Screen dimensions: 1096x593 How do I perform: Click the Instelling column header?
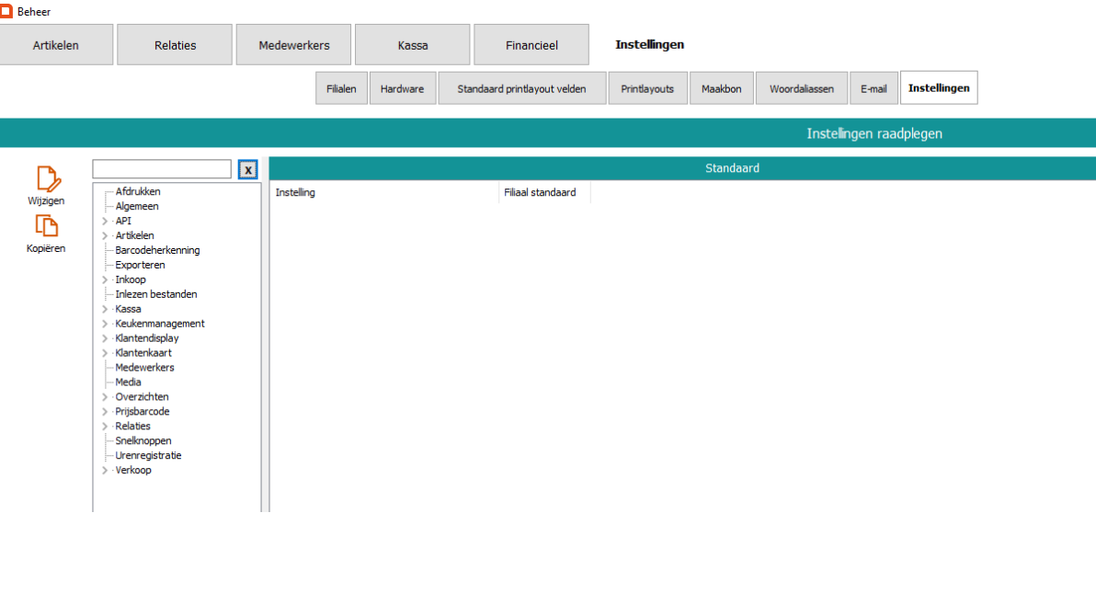295,193
